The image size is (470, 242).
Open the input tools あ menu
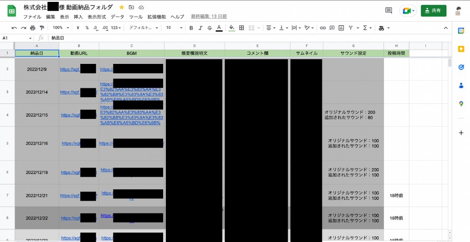(x=384, y=28)
